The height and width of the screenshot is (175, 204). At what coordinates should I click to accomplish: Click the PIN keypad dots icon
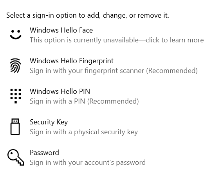pyautogui.click(x=16, y=96)
